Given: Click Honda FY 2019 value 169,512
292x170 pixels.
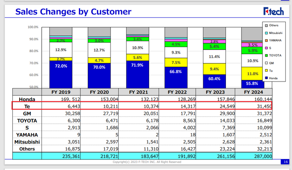Looking at the screenshot, I should [x=70, y=100].
